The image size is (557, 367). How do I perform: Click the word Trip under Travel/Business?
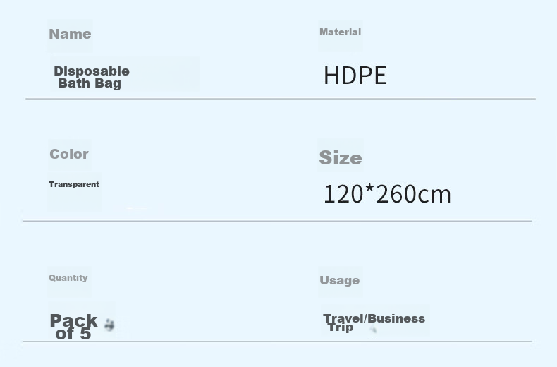[x=341, y=327]
